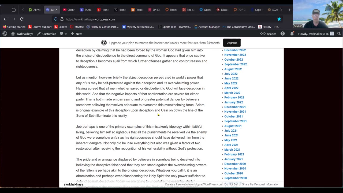Open the February 2021 archive
The image size is (343, 193).
(234, 154)
